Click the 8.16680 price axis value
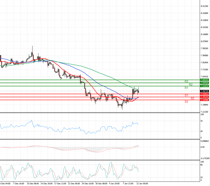Screen dimensions: 210x186 point(205,34)
